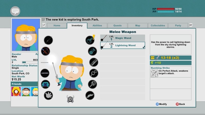Click the South Park, CO location text

[20, 73]
